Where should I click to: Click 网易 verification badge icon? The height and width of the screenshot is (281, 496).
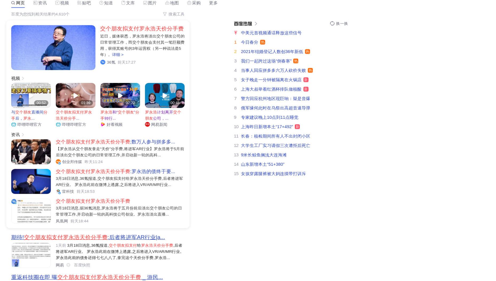pyautogui.click(x=68, y=265)
